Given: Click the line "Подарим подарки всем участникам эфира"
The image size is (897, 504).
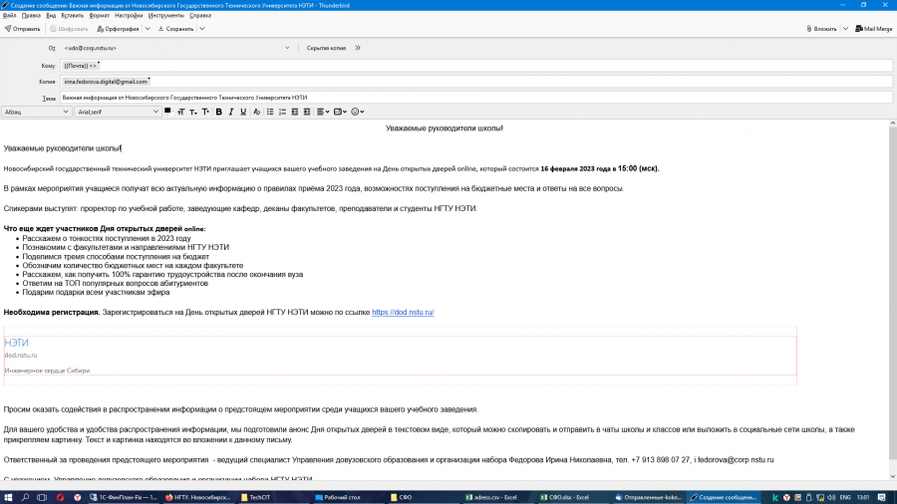Looking at the screenshot, I should click(96, 292).
